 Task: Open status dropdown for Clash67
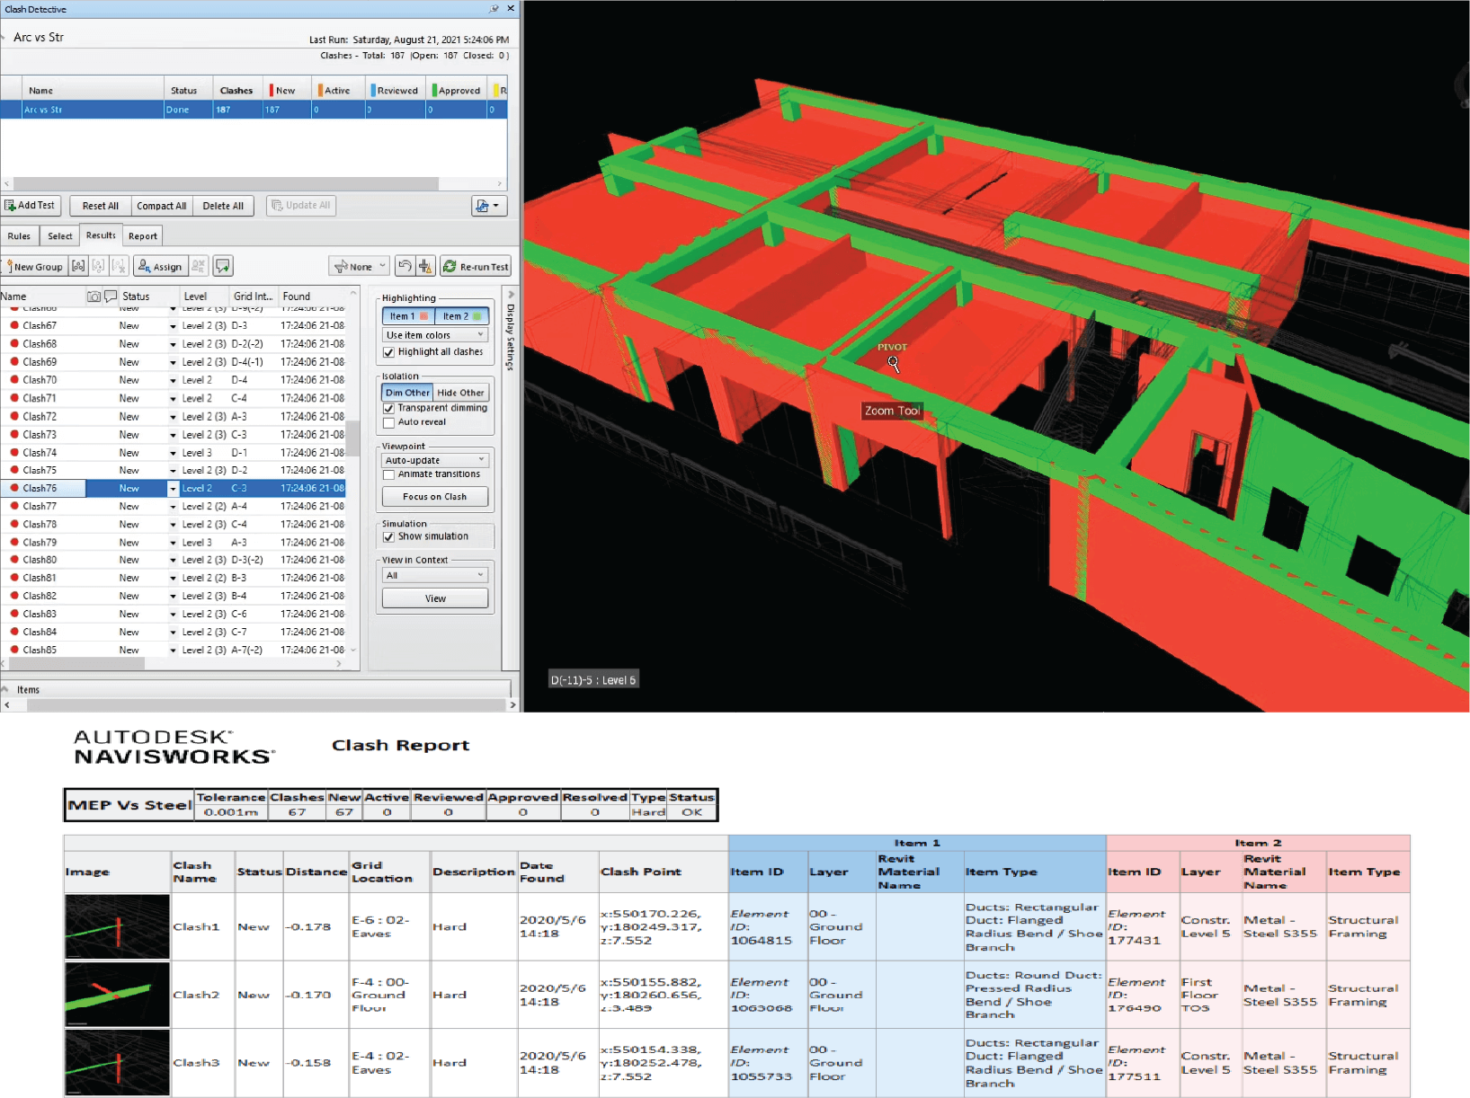pos(173,326)
